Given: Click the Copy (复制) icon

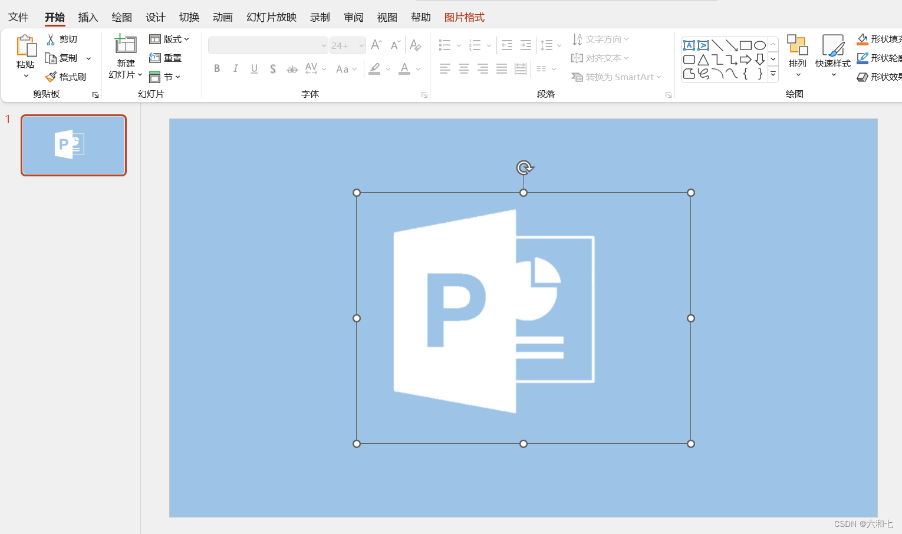Looking at the screenshot, I should pos(51,58).
